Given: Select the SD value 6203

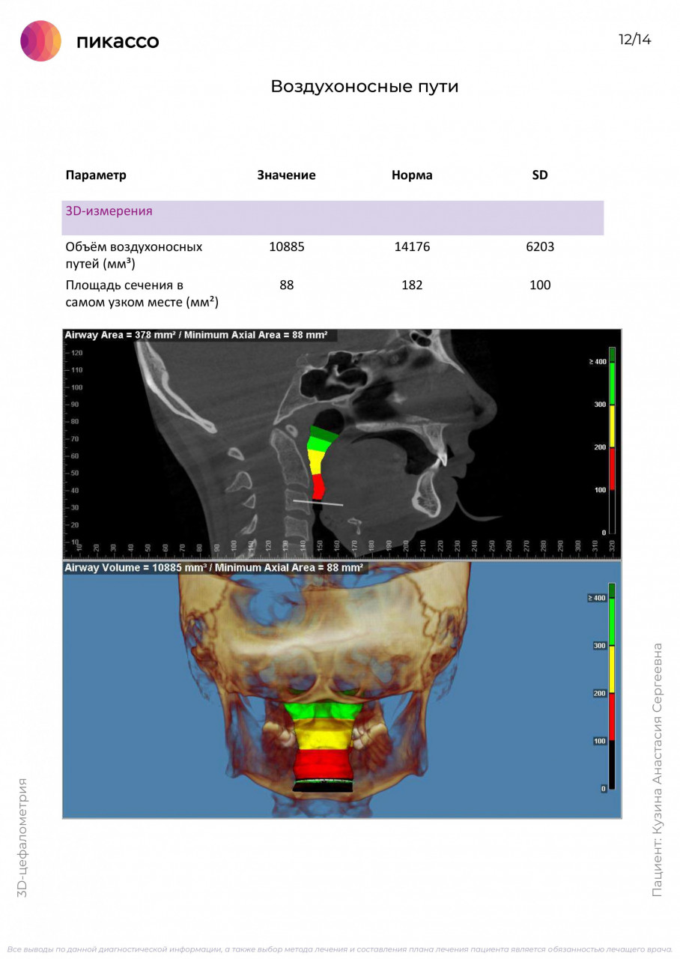Looking at the screenshot, I should point(540,246).
